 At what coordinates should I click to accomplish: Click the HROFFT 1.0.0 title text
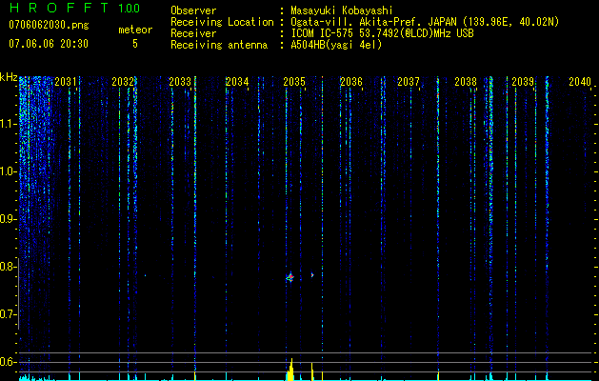click(74, 8)
